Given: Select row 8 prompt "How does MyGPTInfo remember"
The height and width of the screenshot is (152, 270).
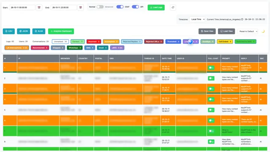Looking at the screenshot, I should point(230,142).
